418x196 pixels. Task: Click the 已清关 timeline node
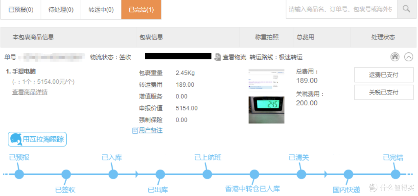[x=302, y=174]
